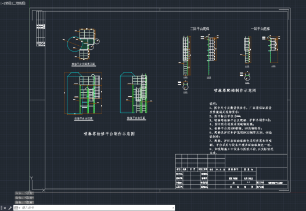The width and height of the screenshot is (306, 211).
Task: Select the large cyan circle in plan view
Action: coord(75,44)
